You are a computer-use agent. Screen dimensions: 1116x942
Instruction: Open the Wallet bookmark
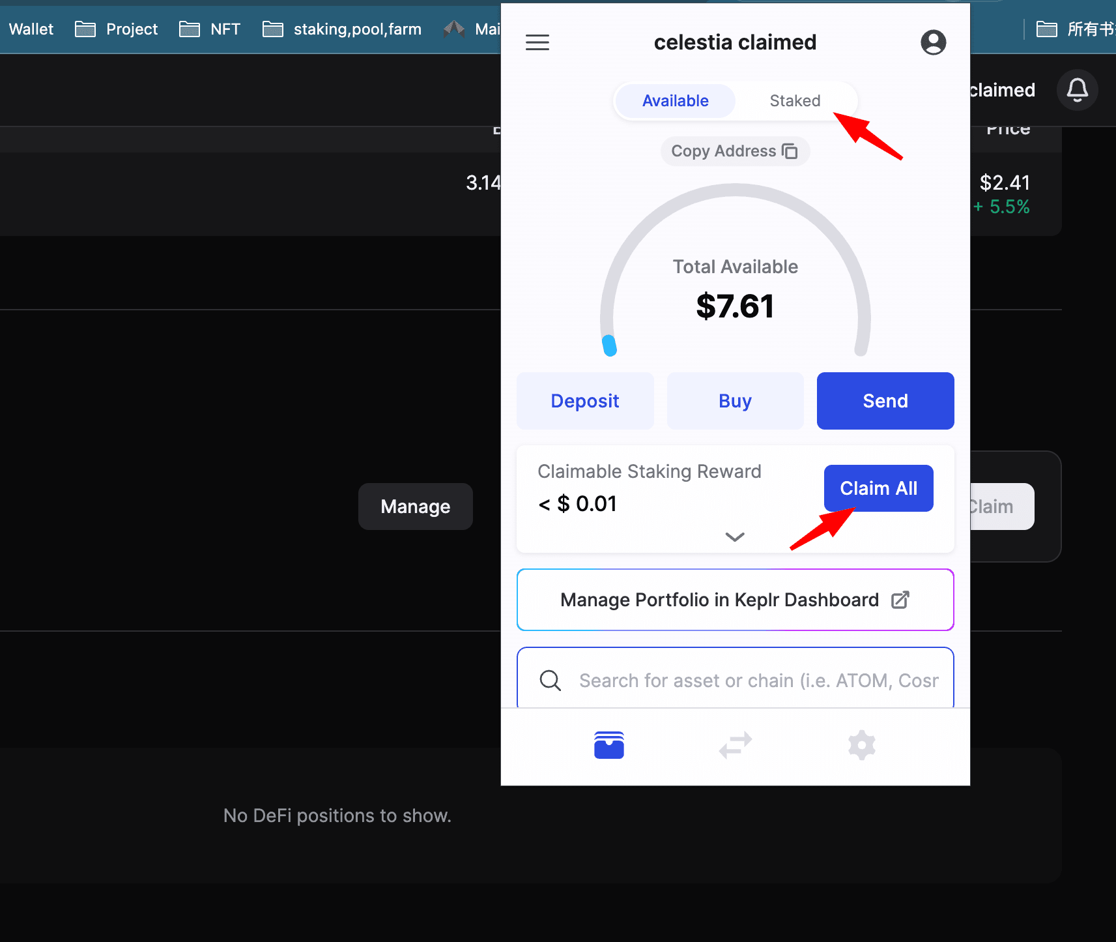(31, 29)
